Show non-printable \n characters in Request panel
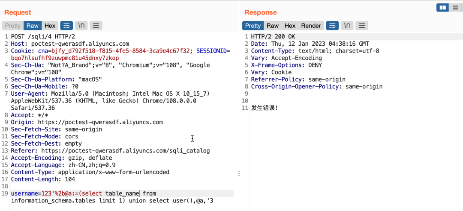This screenshot has height=211, width=463. click(x=81, y=26)
